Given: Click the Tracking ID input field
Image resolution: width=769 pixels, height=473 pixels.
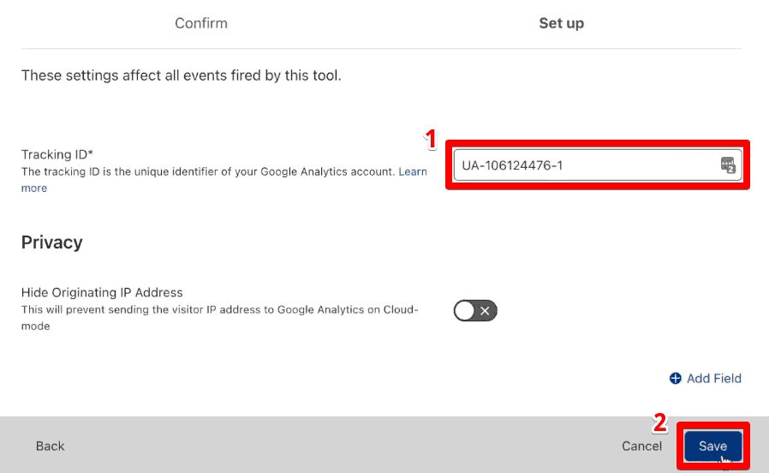Looking at the screenshot, I should point(598,165).
